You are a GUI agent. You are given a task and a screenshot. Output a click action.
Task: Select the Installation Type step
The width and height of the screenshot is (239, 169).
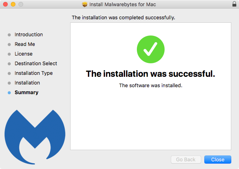34,73
